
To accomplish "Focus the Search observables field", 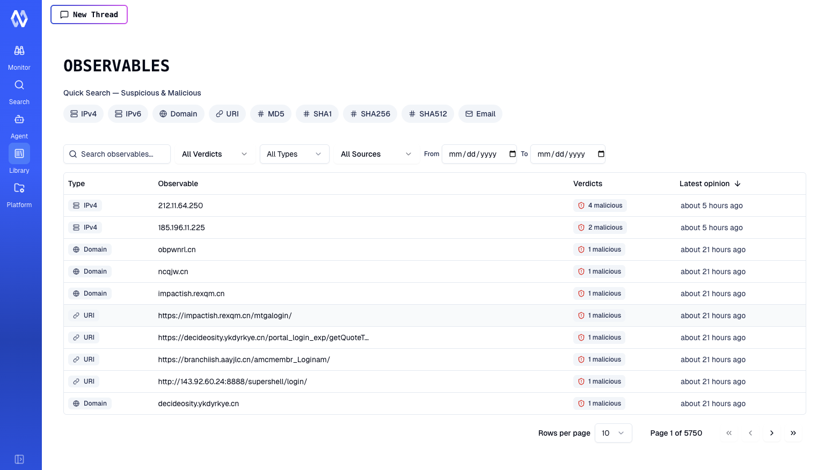I will (x=117, y=154).
